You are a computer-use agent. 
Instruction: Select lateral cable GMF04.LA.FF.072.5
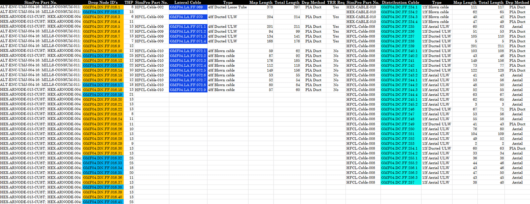(188, 70)
